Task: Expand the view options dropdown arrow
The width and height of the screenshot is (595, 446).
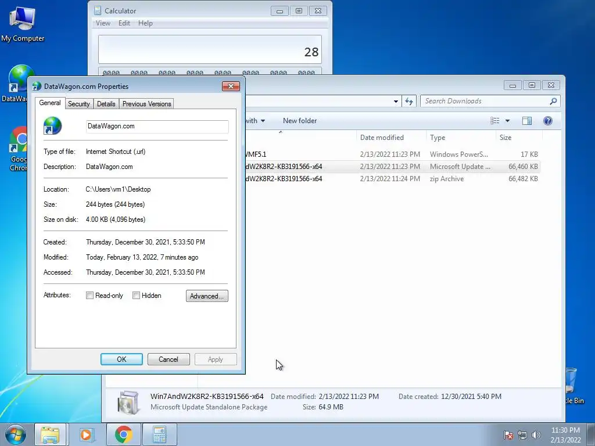Action: pos(507,121)
